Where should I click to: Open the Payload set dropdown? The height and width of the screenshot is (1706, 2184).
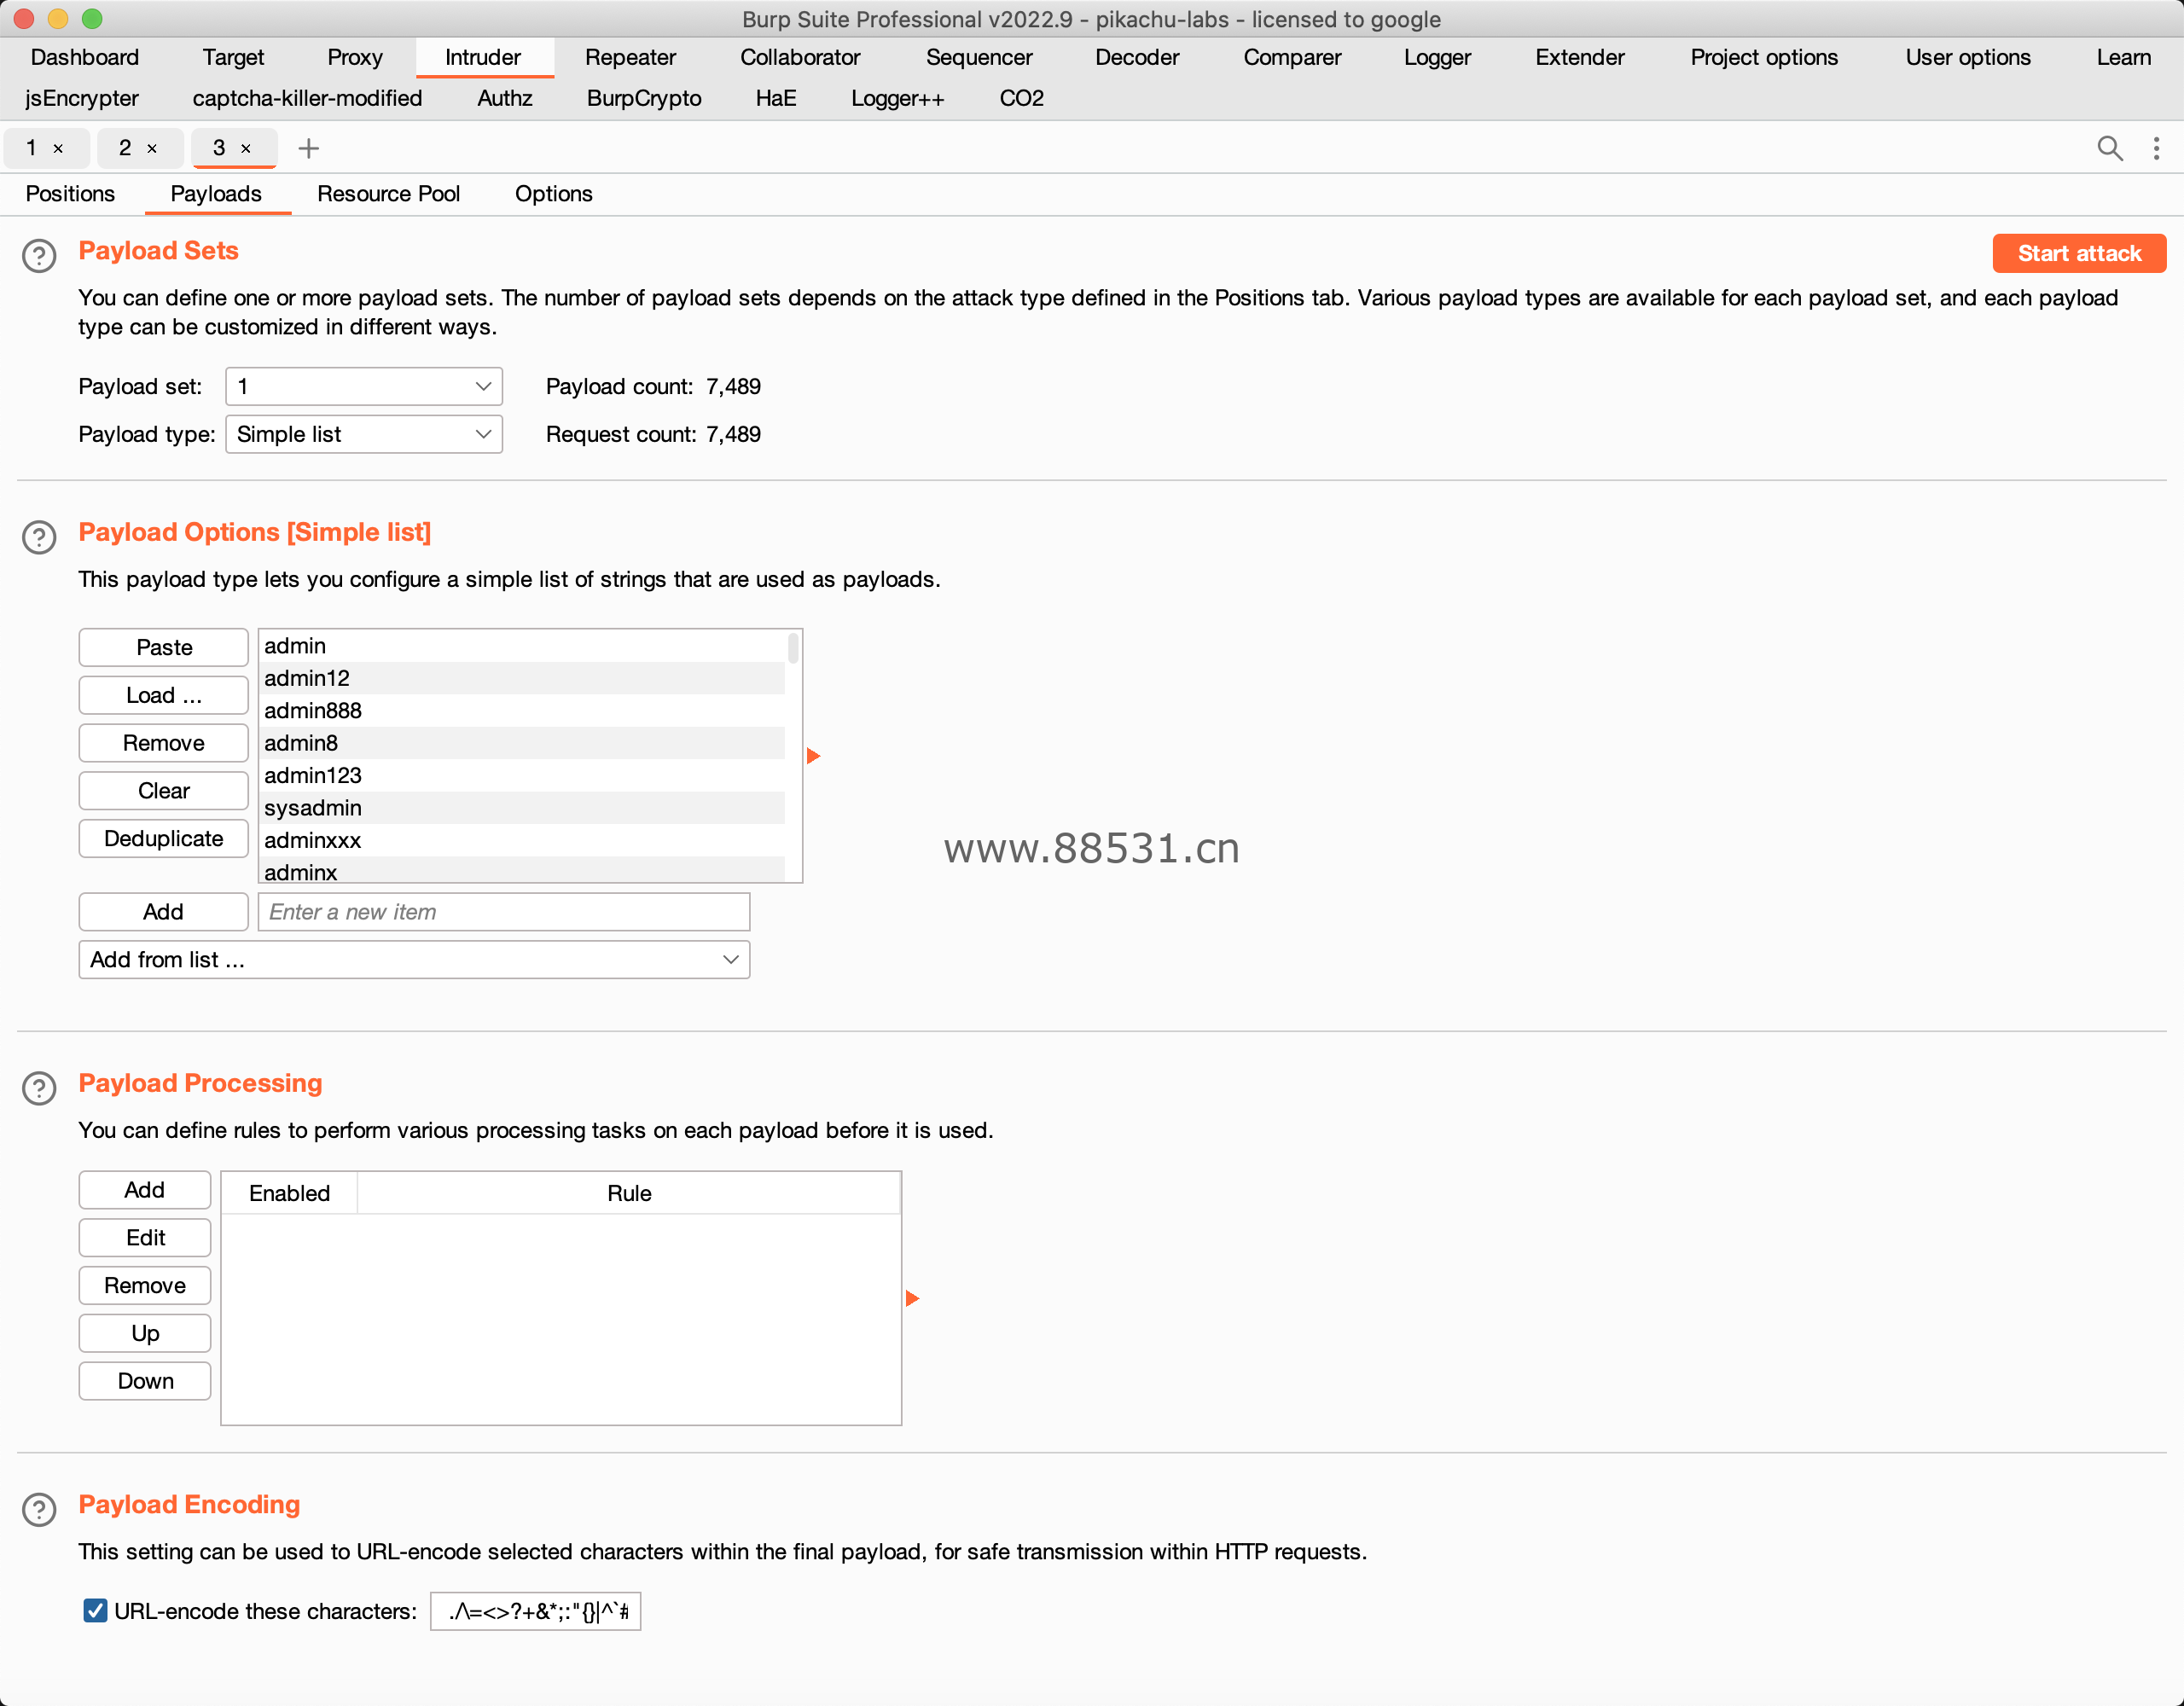tap(364, 386)
